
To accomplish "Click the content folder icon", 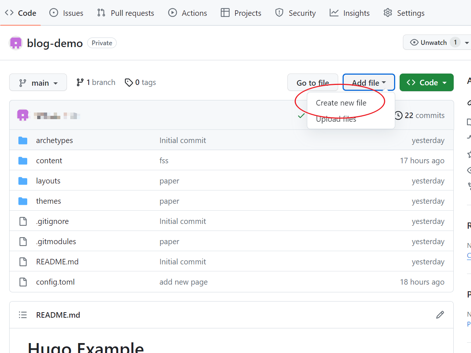I will [x=23, y=161].
